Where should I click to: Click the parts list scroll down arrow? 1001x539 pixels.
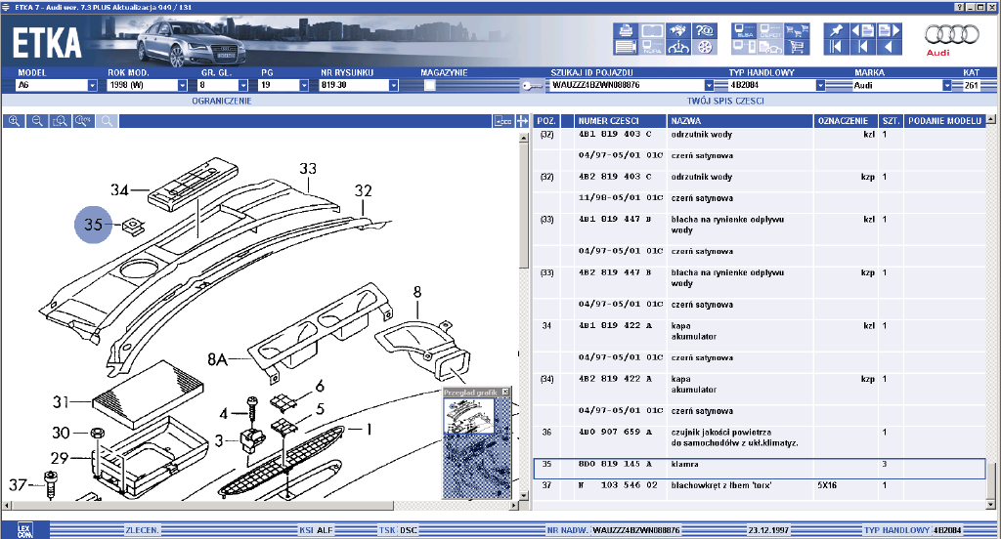[991, 504]
